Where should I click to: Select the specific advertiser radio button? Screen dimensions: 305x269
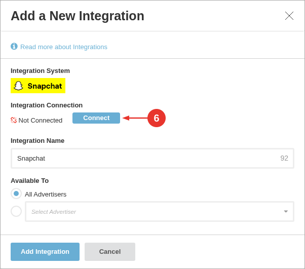click(x=16, y=211)
